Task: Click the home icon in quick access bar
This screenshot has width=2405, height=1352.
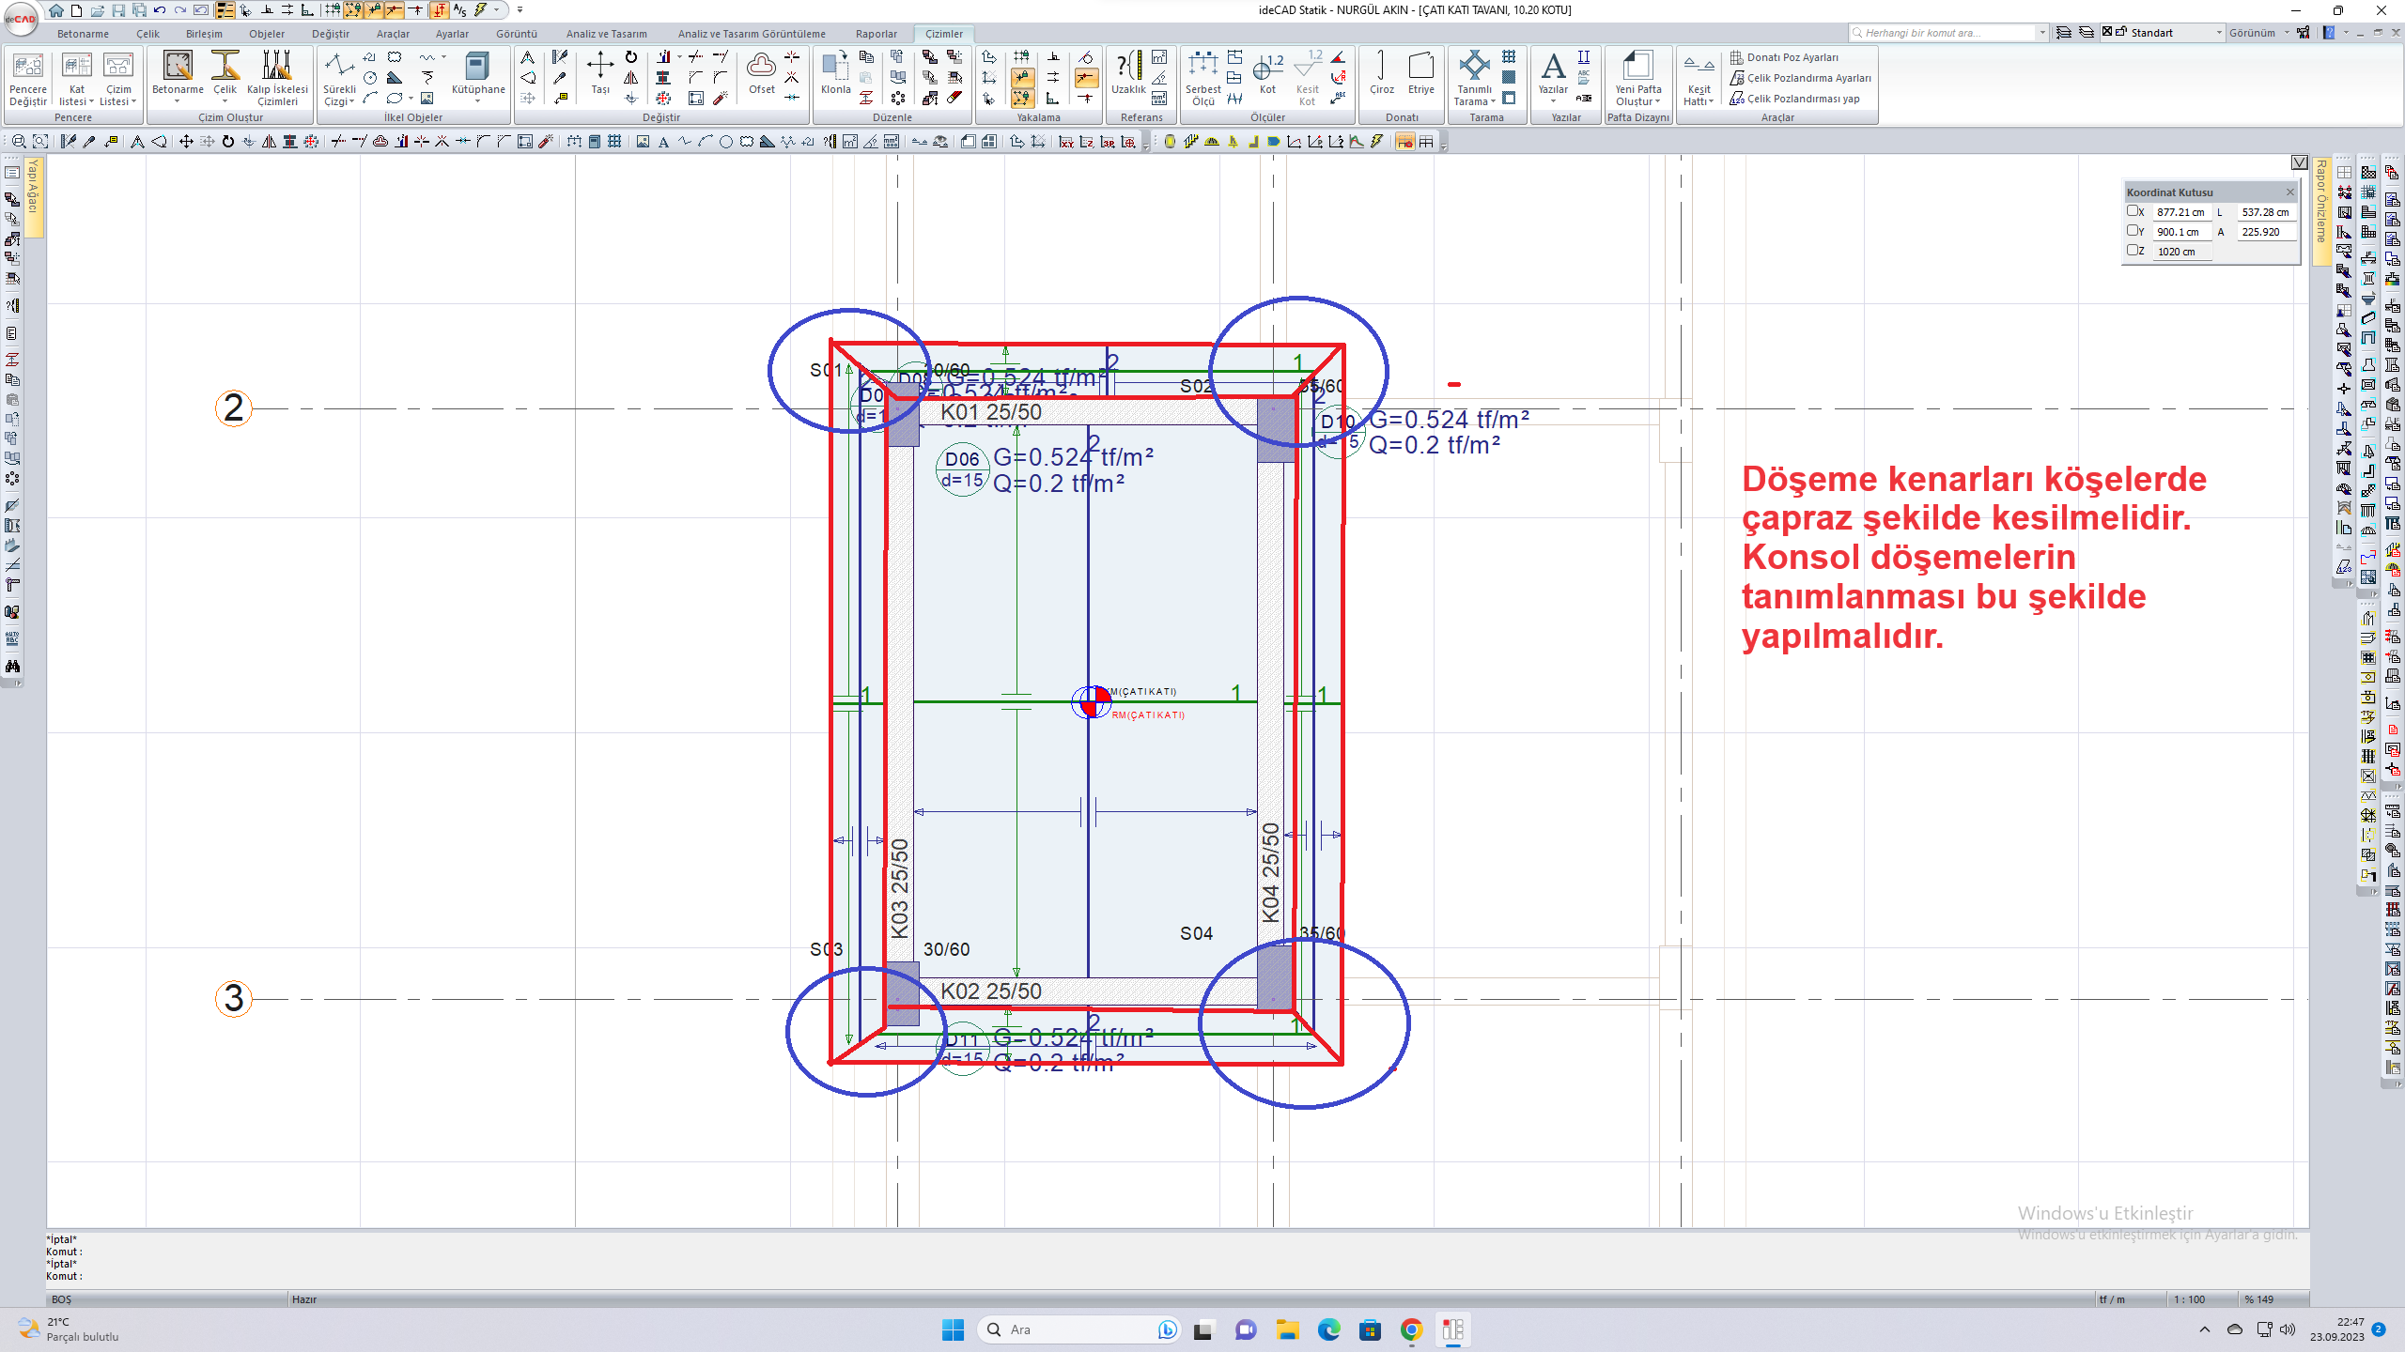Action: tap(56, 10)
